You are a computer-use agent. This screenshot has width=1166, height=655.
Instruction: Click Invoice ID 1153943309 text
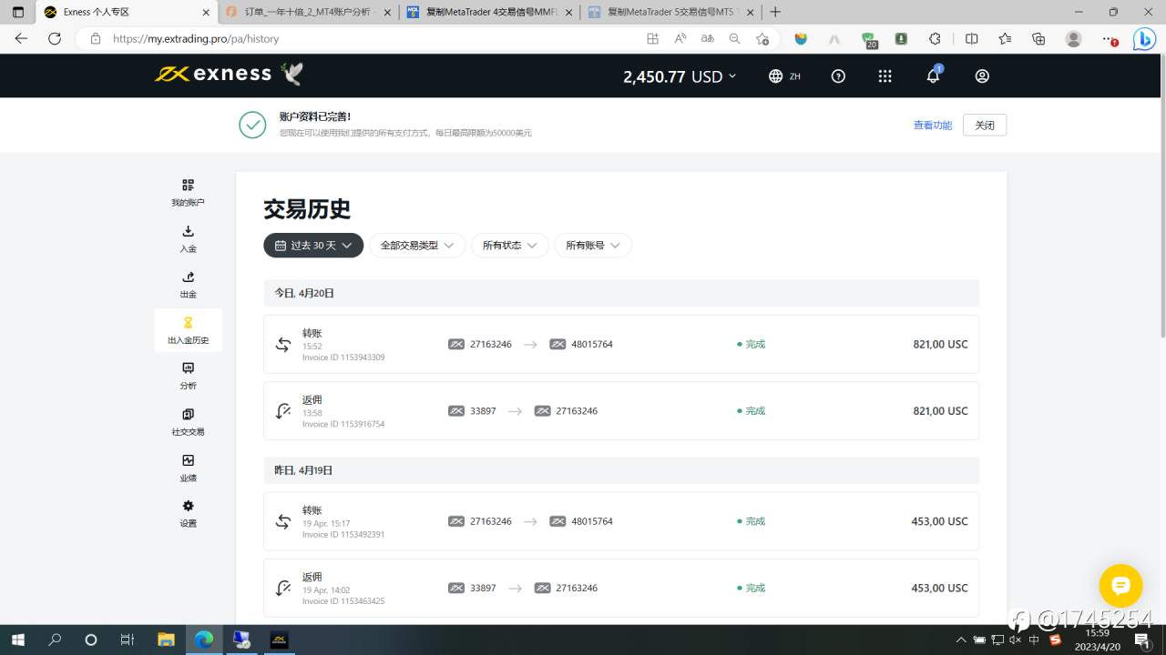(x=343, y=358)
